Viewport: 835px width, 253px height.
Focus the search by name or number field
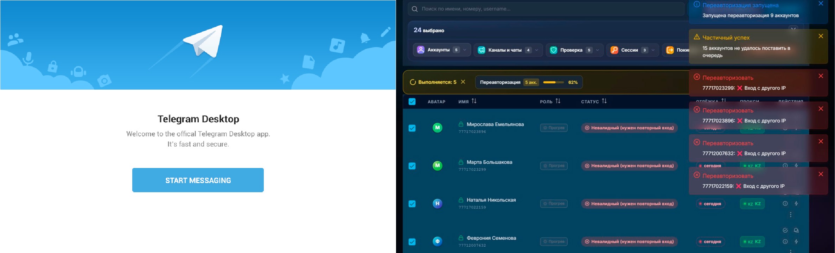click(546, 9)
